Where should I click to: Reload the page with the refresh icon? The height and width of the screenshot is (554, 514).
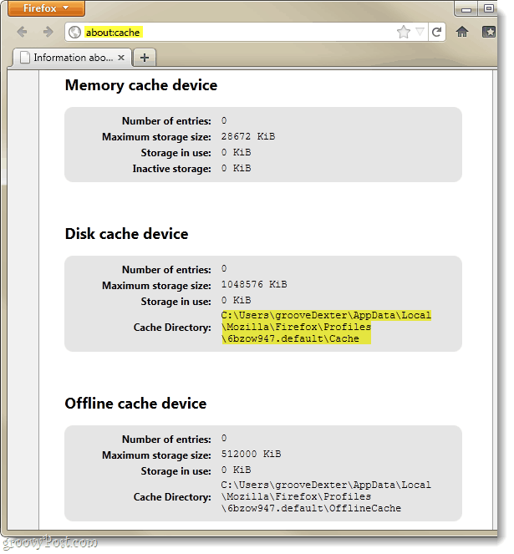(x=436, y=32)
